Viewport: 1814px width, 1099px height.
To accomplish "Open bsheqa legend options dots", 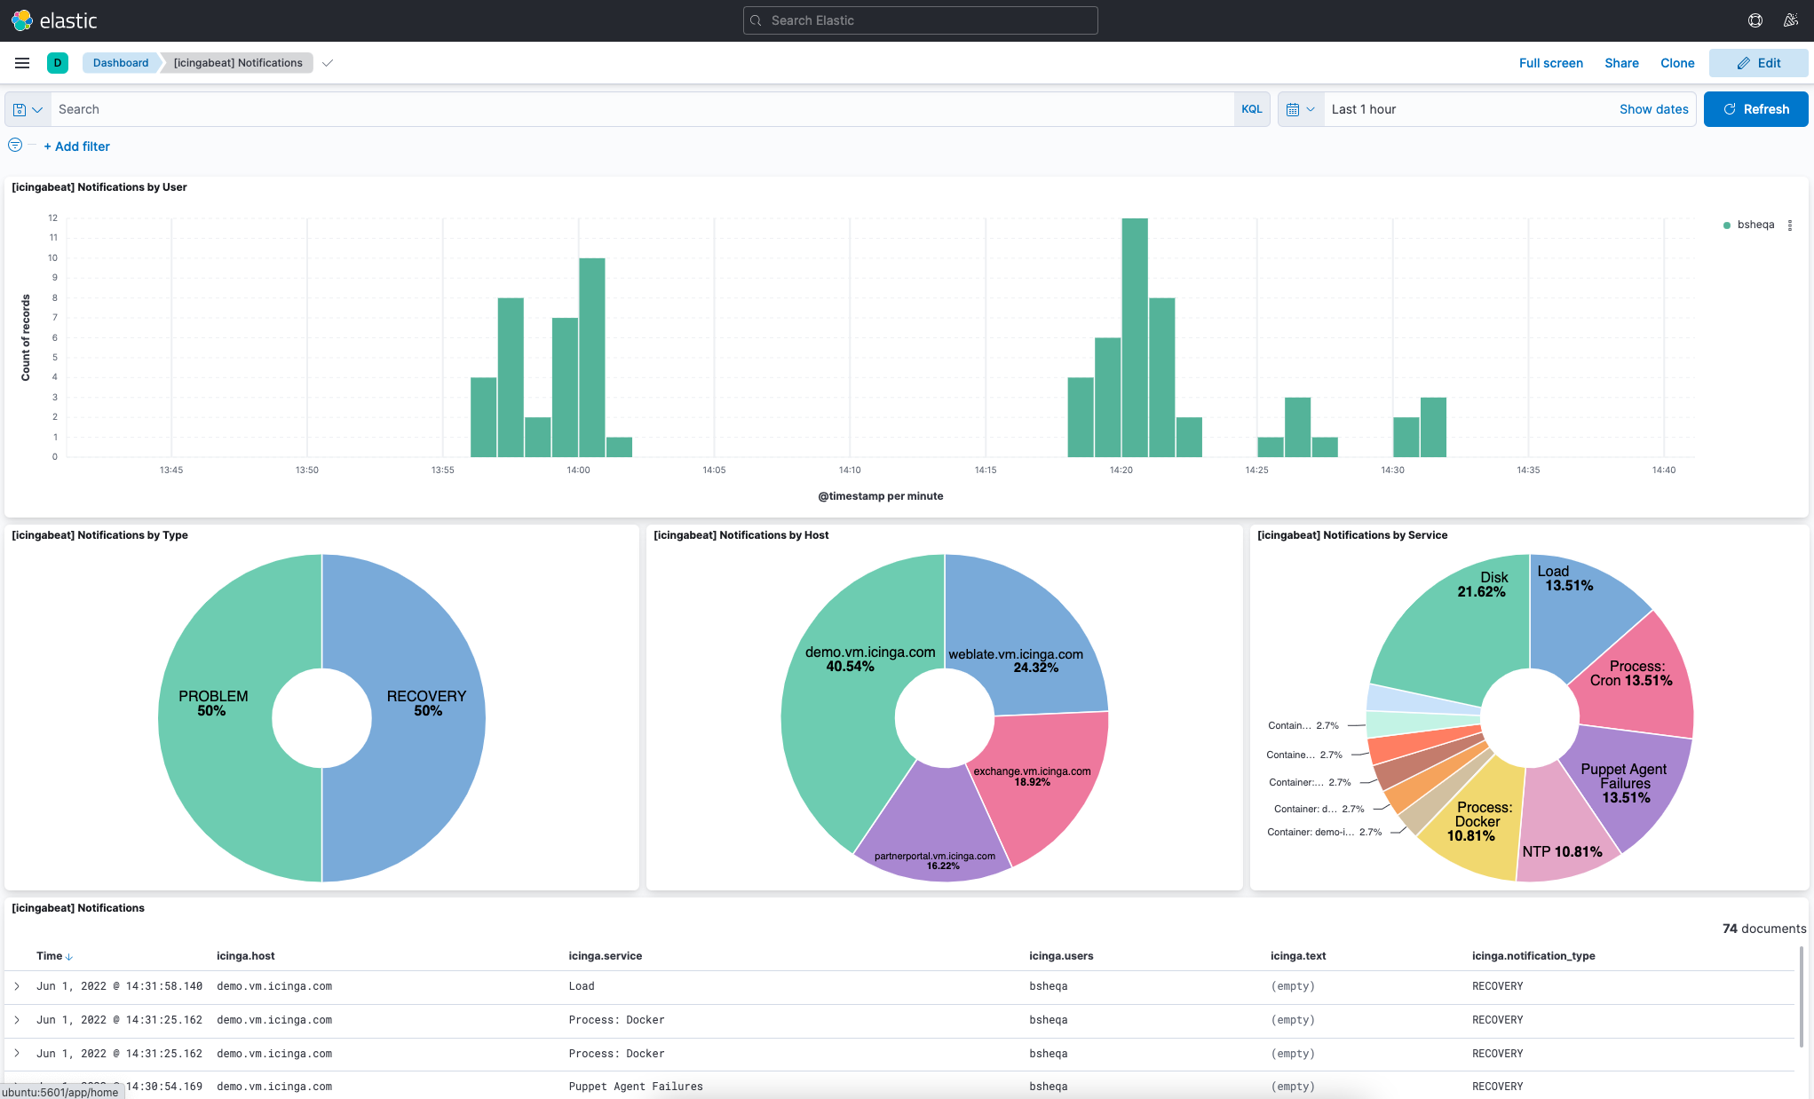I will coord(1790,225).
